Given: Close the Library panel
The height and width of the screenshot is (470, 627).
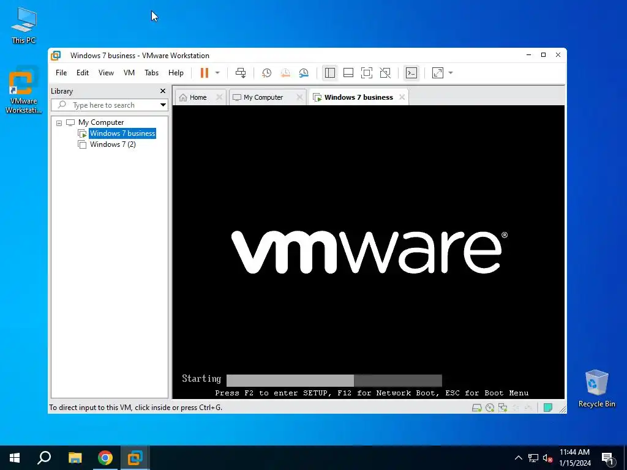Looking at the screenshot, I should click(163, 91).
